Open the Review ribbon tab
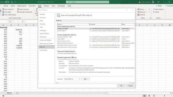 pyautogui.click(x=46, y=6)
